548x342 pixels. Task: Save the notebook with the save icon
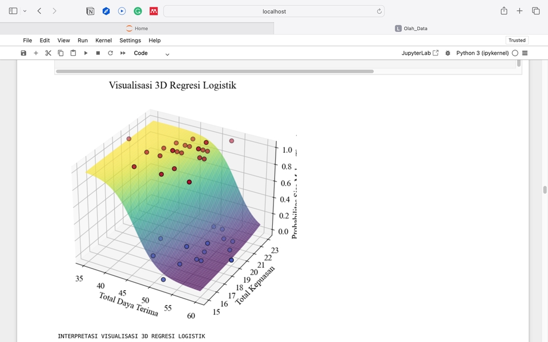tap(23, 53)
